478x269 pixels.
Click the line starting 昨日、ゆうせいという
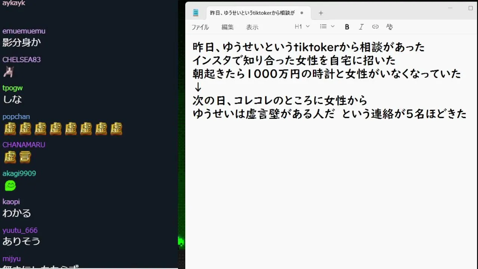[x=308, y=47]
